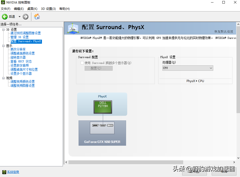Click the grey Forward arrow icon

coord(26,17)
